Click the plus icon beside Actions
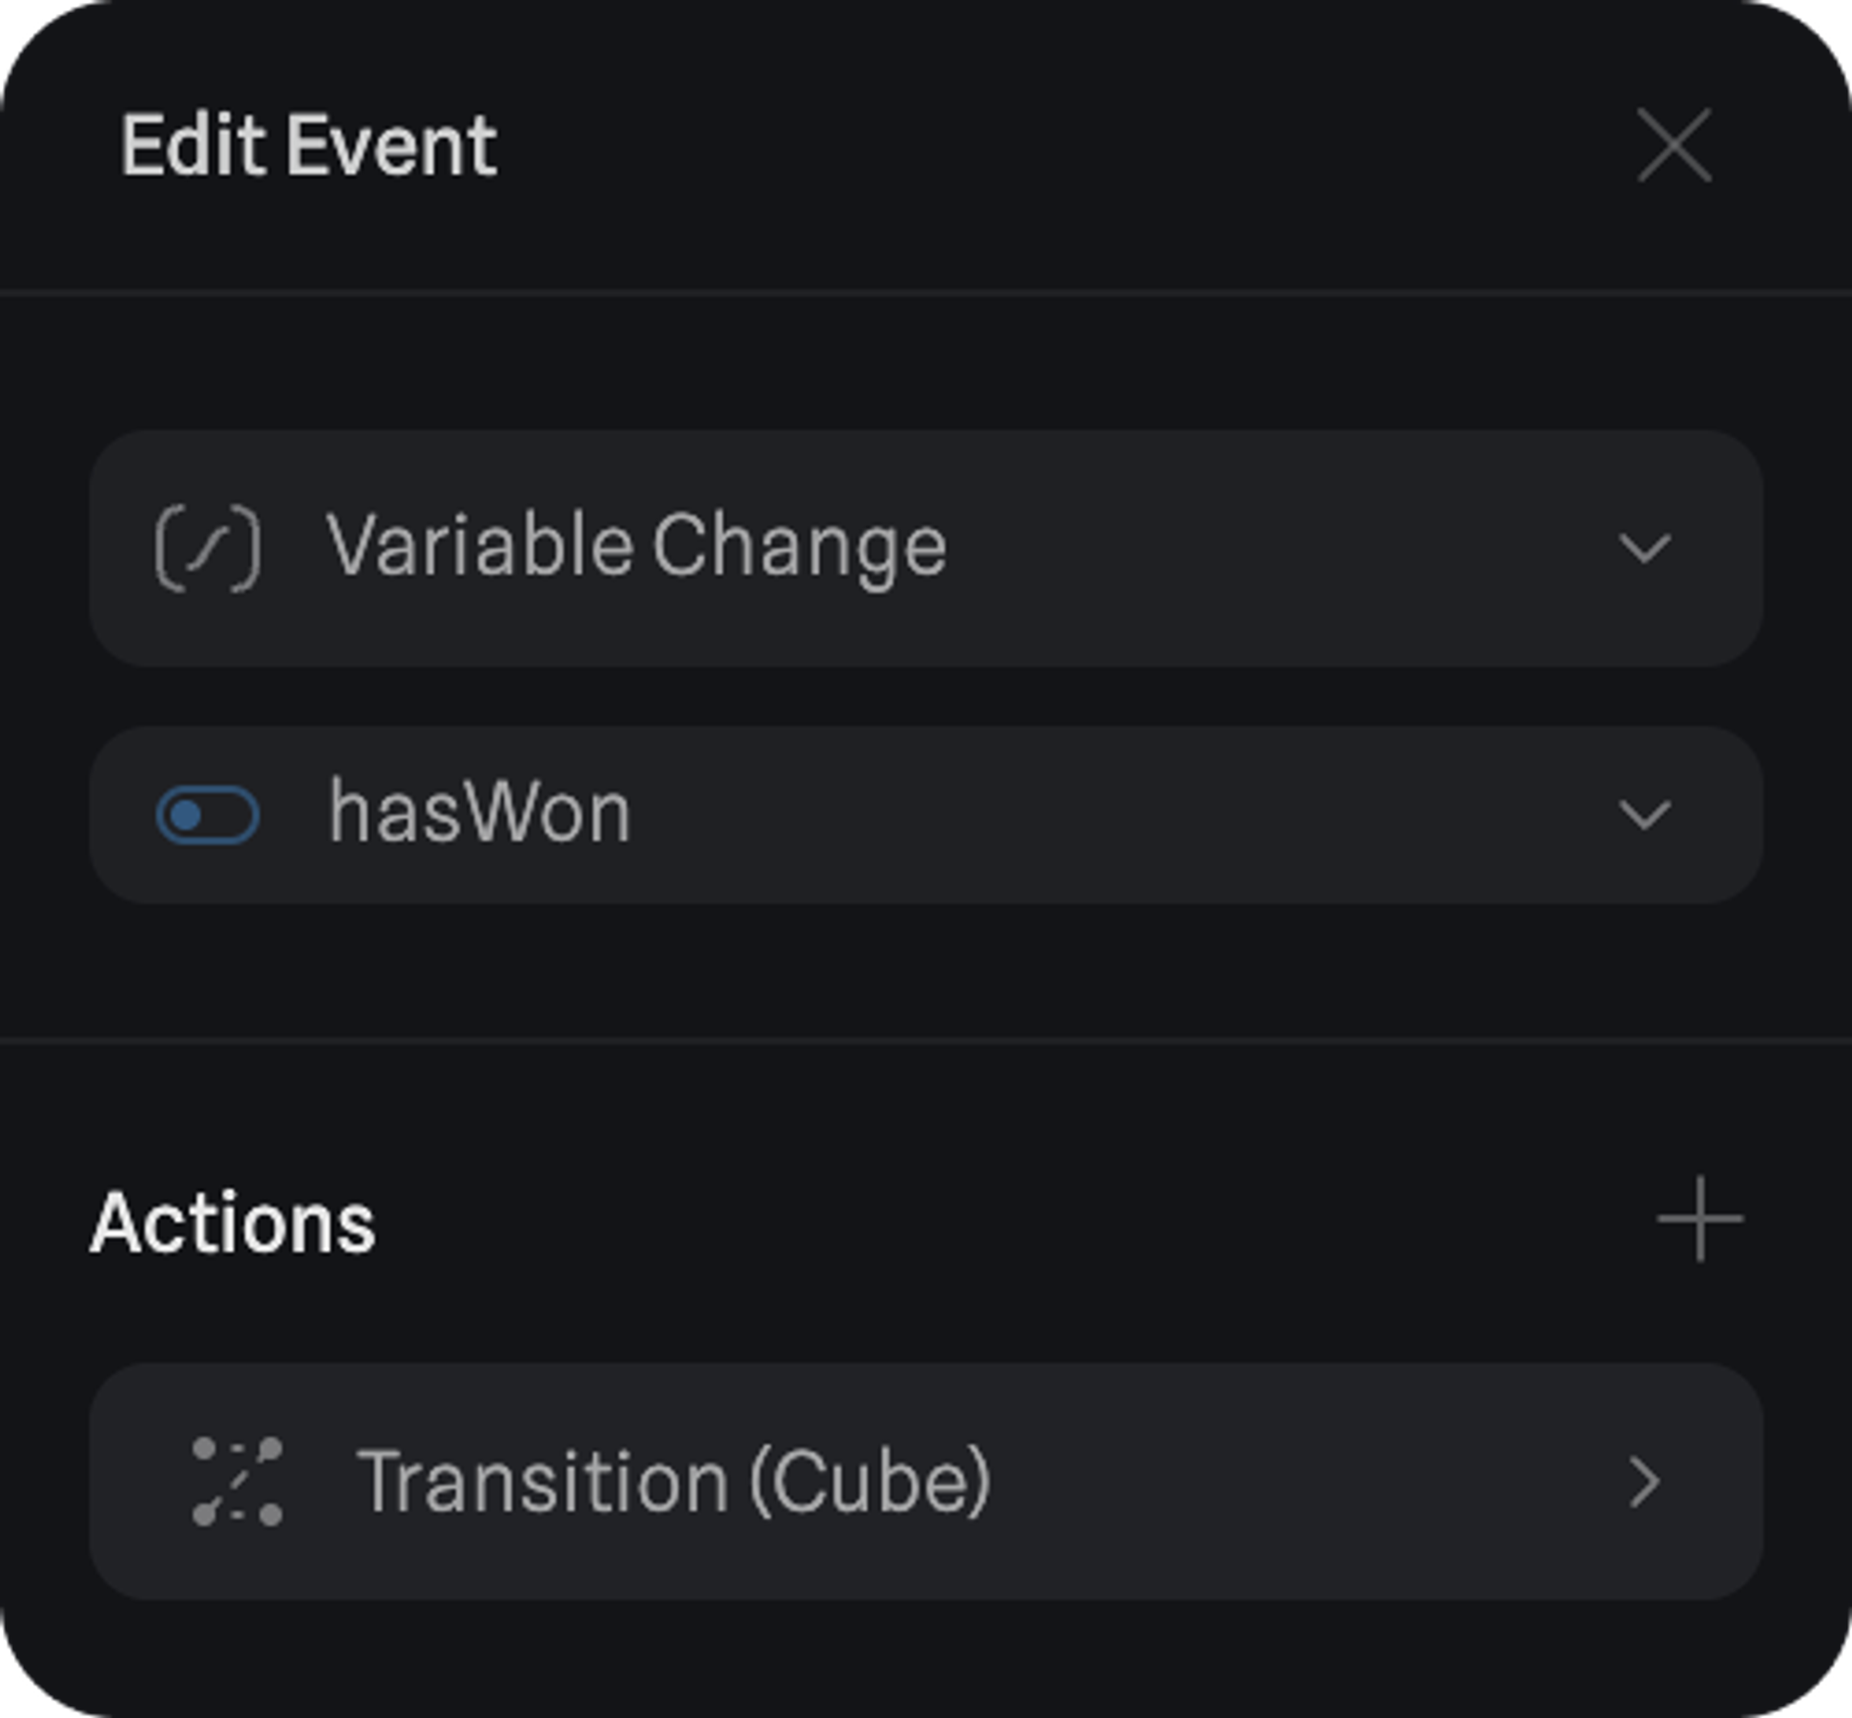The width and height of the screenshot is (1852, 1718). pos(1699,1220)
